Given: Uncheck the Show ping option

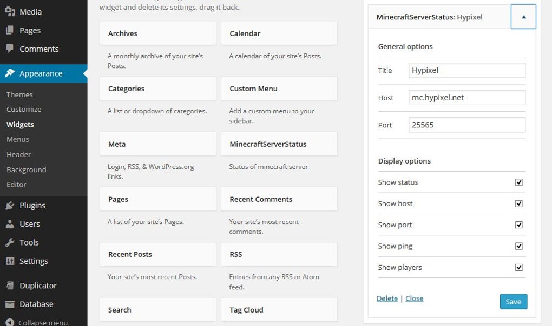Looking at the screenshot, I should click(518, 246).
